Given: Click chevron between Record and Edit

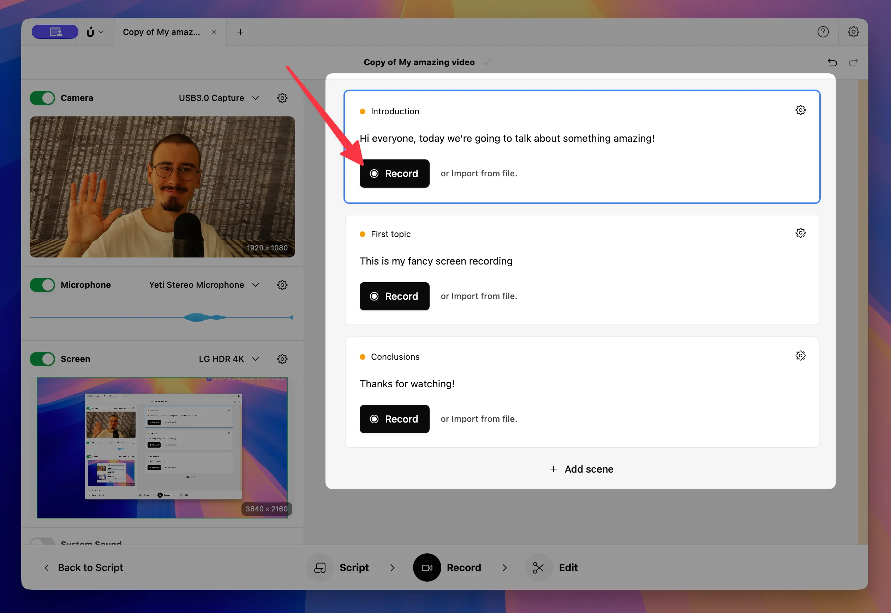Looking at the screenshot, I should [504, 568].
